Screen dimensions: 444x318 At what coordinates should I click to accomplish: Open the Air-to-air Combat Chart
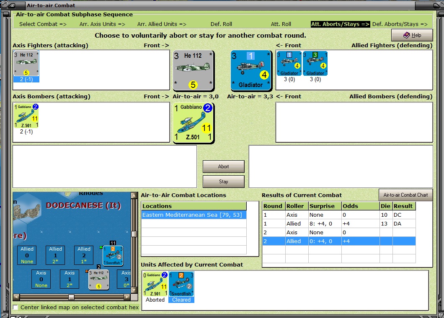tap(405, 195)
